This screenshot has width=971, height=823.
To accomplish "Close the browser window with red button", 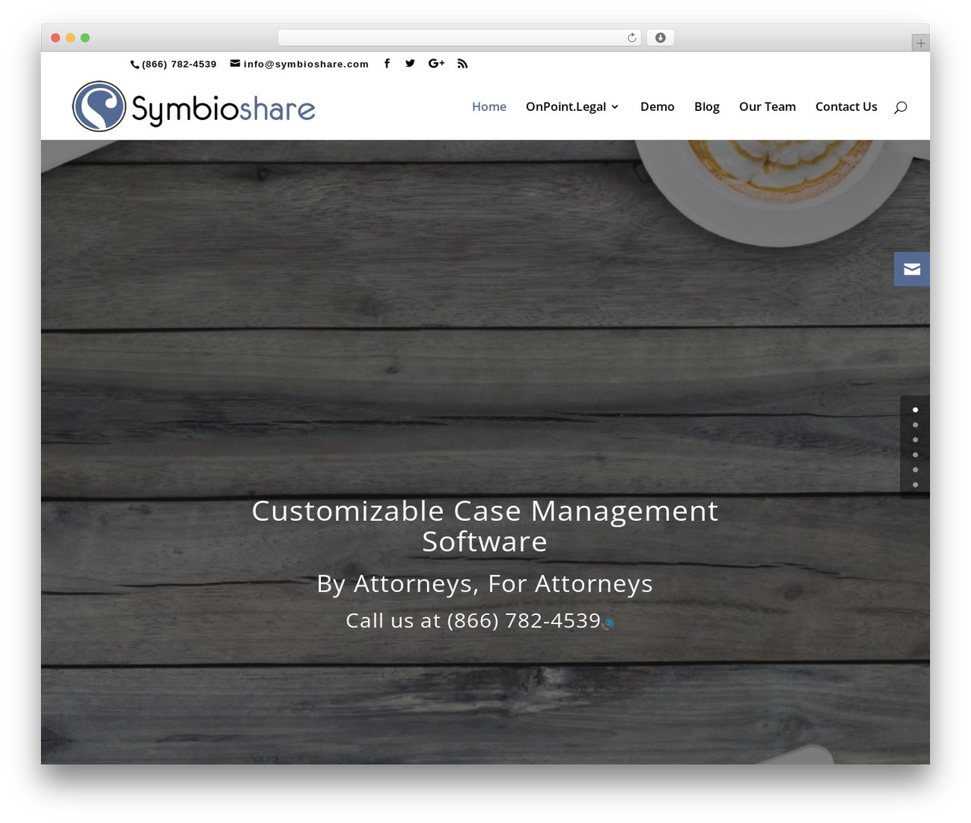I will pyautogui.click(x=55, y=38).
